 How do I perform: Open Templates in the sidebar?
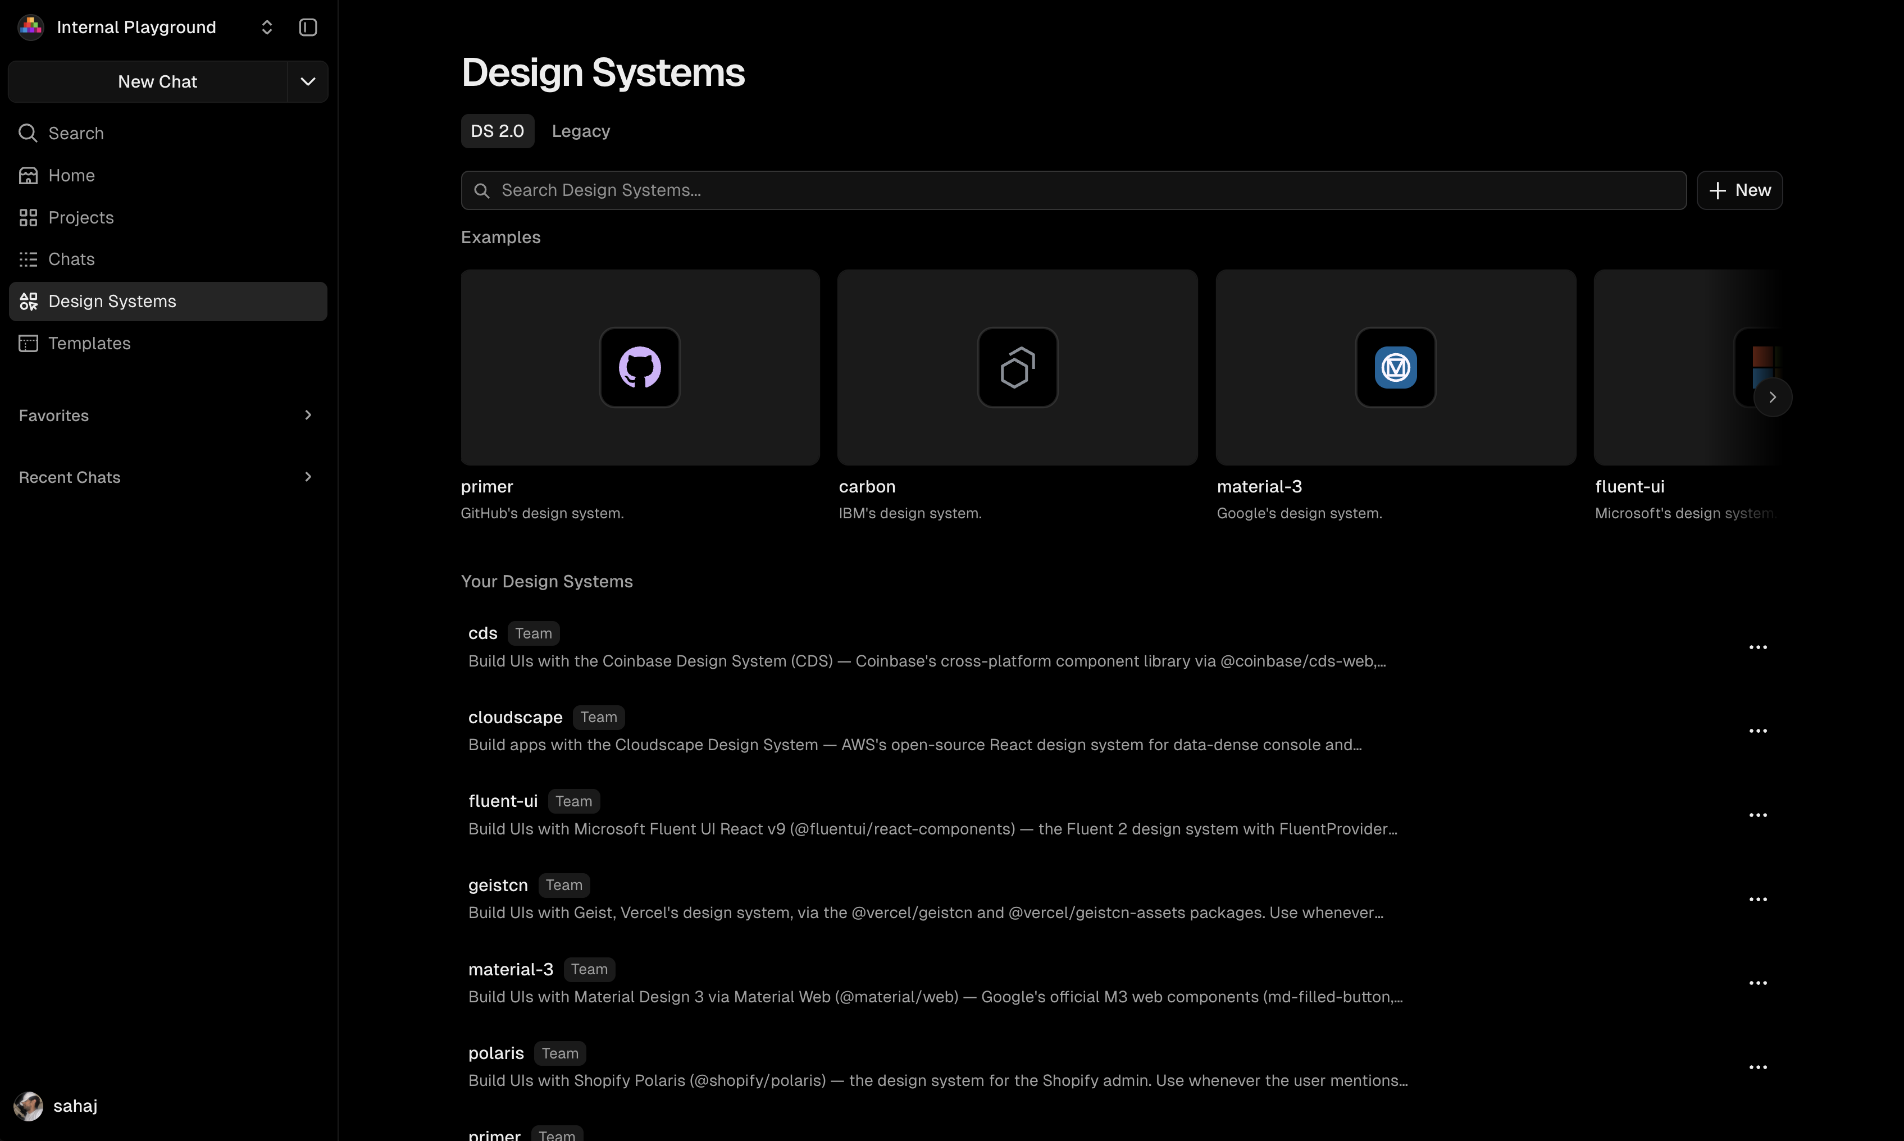click(x=167, y=343)
